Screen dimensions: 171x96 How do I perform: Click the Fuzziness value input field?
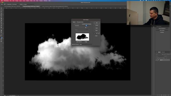pos(87,26)
